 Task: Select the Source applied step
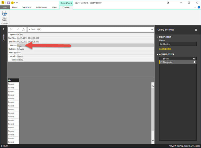tap(178, 59)
